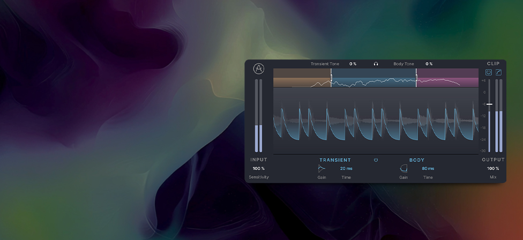Click the Body Time 80 ms value
This screenshot has width=523, height=240.
[x=428, y=168]
